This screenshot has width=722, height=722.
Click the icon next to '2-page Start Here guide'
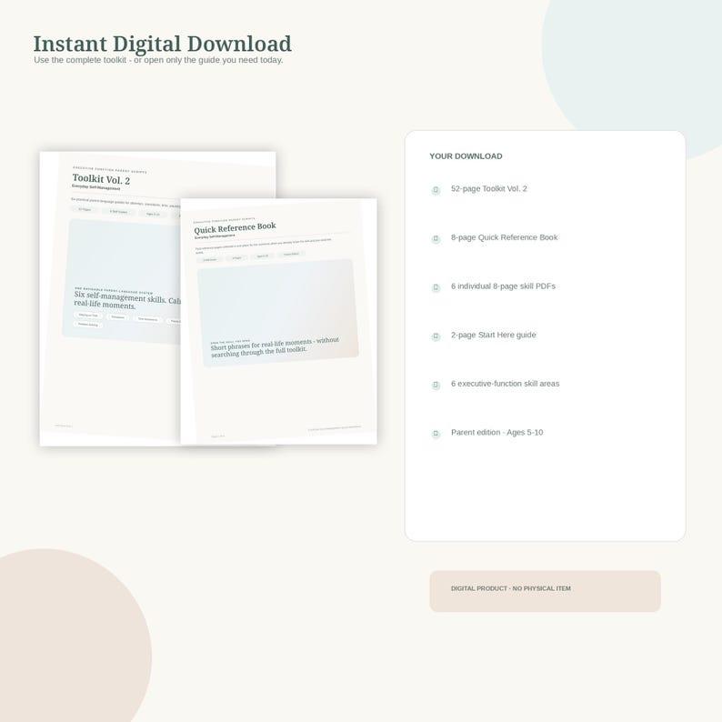point(436,336)
